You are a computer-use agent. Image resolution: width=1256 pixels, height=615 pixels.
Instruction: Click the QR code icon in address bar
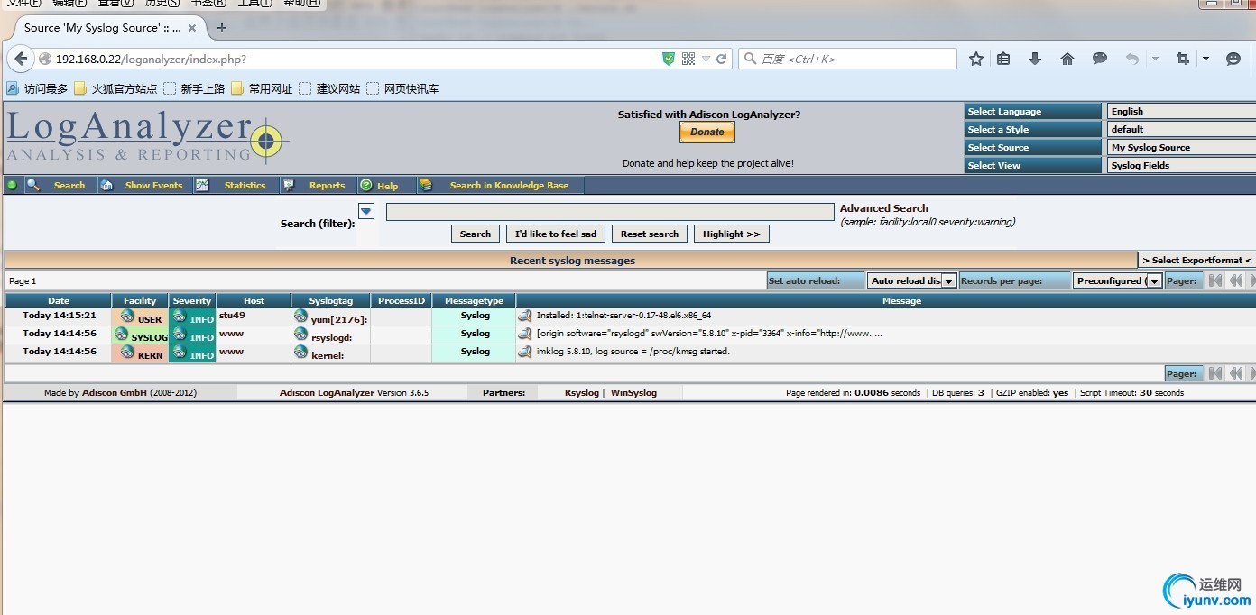coord(688,59)
